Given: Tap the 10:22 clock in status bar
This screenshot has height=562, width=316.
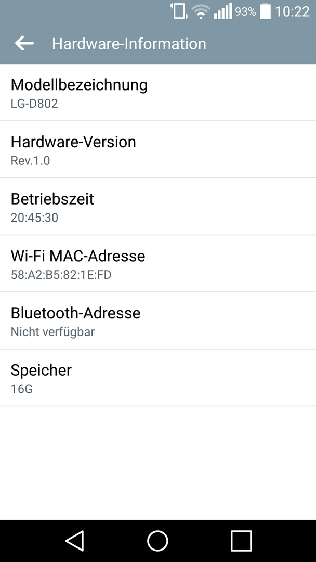Looking at the screenshot, I should 292,12.
